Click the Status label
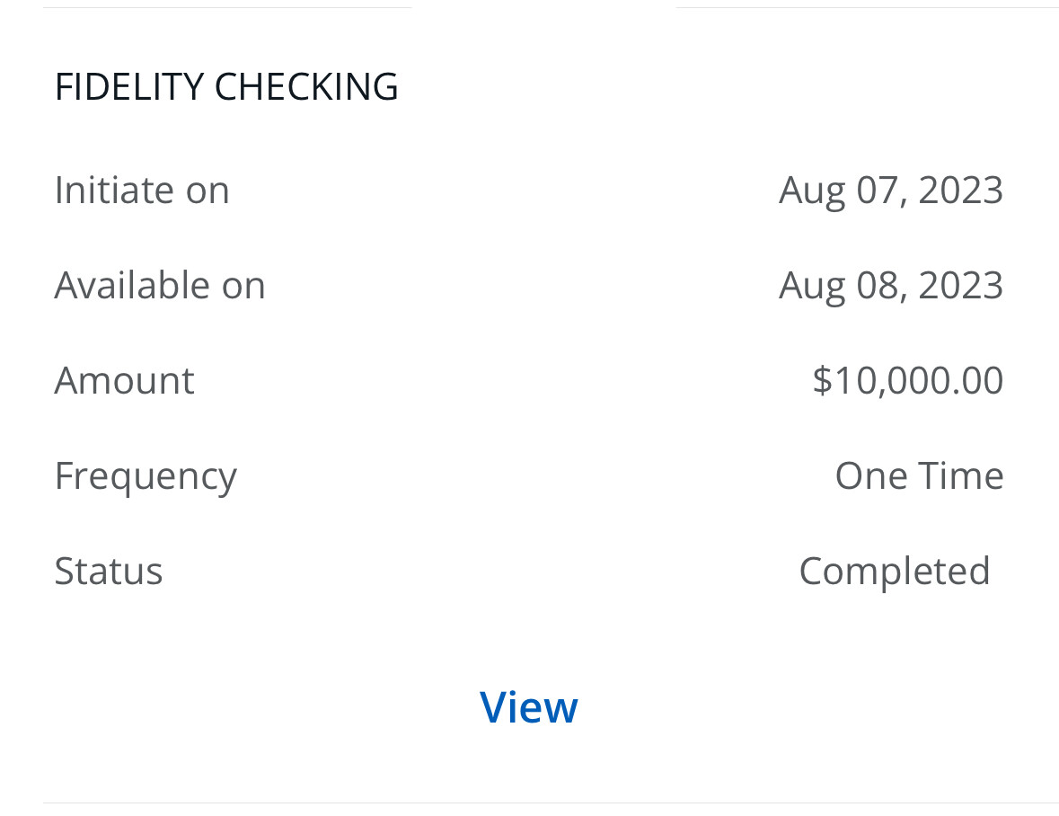This screenshot has width=1059, height=816. click(109, 570)
